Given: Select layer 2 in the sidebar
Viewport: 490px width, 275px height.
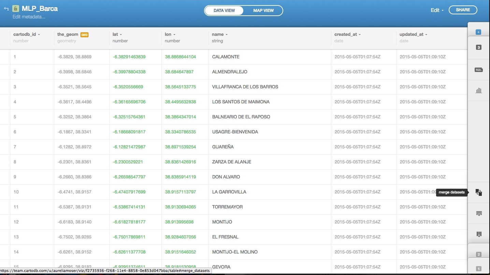Looking at the screenshot, I should pos(478,255).
